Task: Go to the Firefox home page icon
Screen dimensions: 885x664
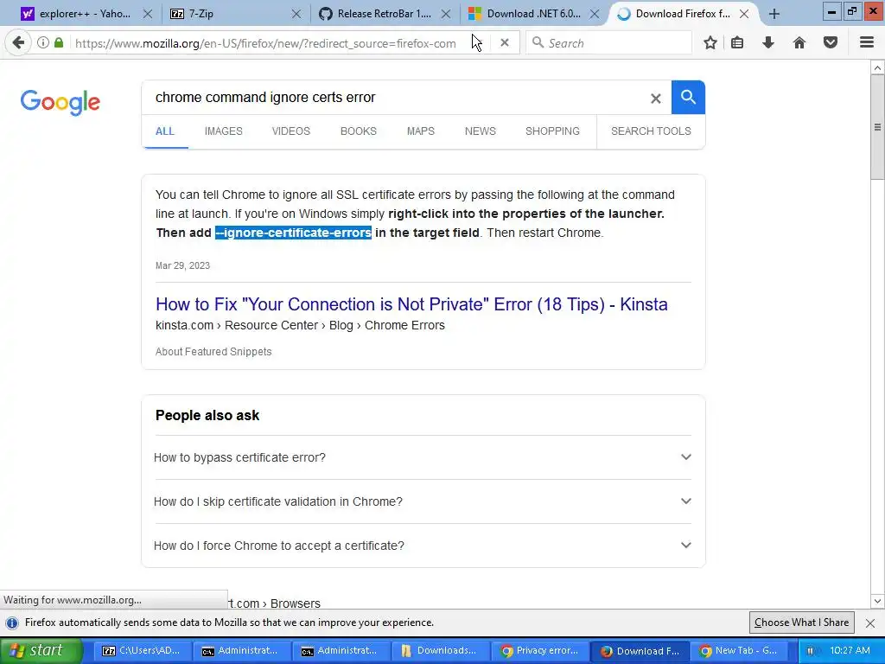Action: [x=799, y=43]
